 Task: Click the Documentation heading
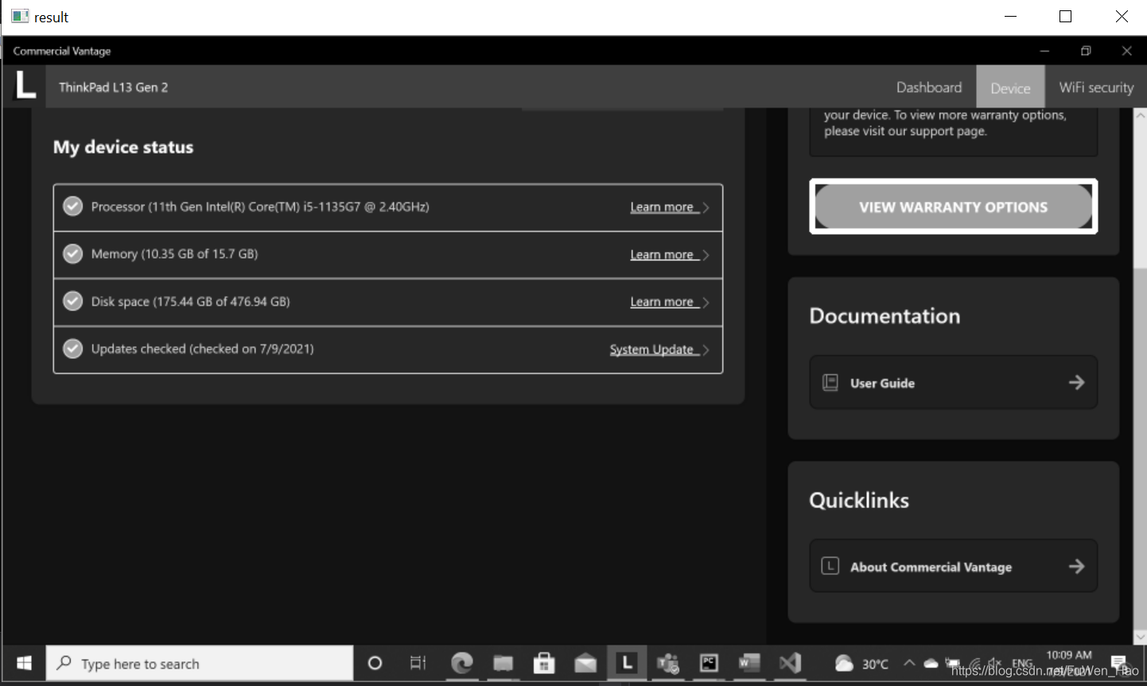[885, 316]
